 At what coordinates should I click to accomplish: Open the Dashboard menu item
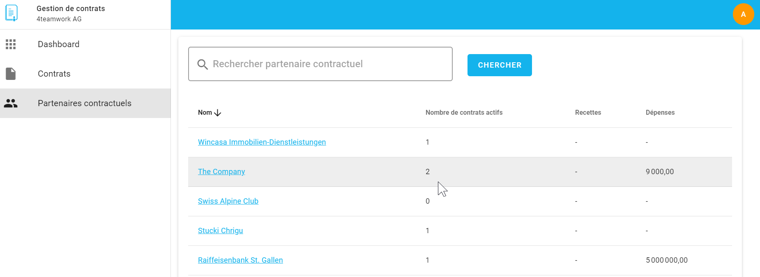[x=59, y=44]
